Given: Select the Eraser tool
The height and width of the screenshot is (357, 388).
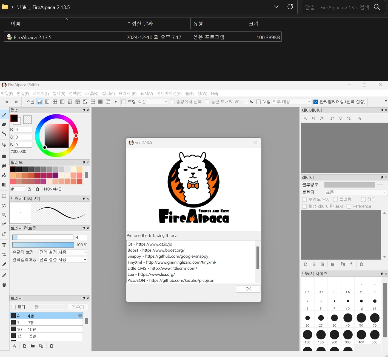Looking at the screenshot, I should 4,124.
